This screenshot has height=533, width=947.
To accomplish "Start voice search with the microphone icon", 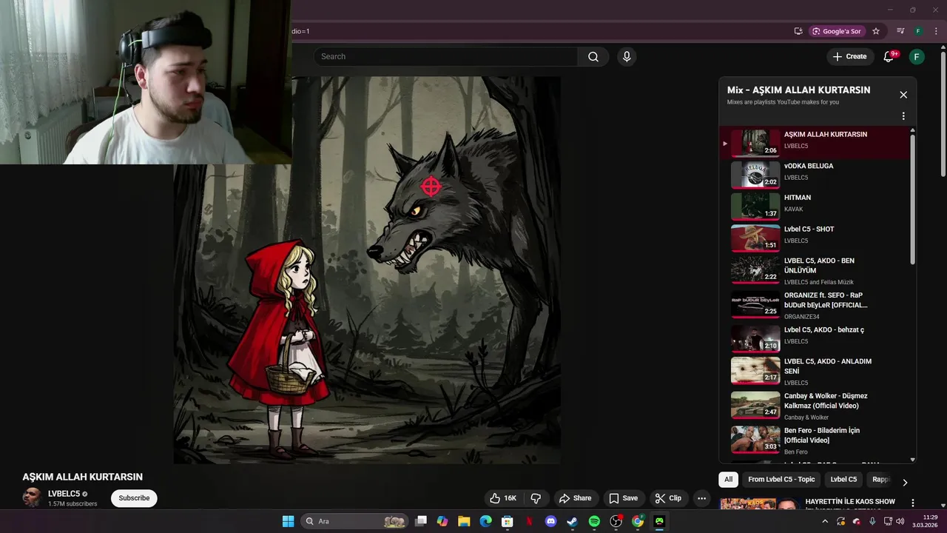I will click(x=627, y=56).
